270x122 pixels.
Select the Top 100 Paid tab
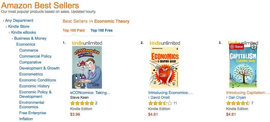click(x=73, y=30)
